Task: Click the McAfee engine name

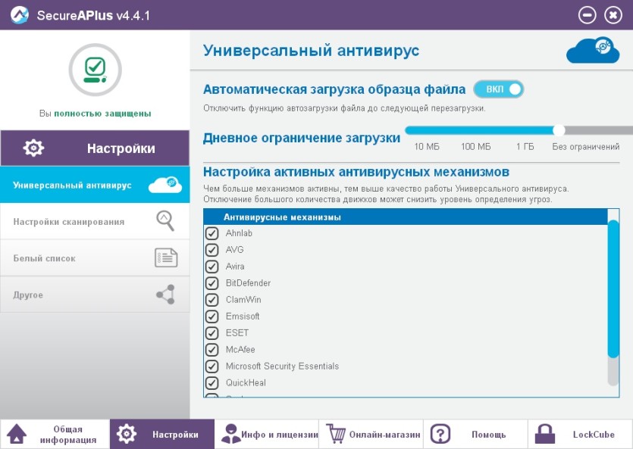Action: [240, 350]
